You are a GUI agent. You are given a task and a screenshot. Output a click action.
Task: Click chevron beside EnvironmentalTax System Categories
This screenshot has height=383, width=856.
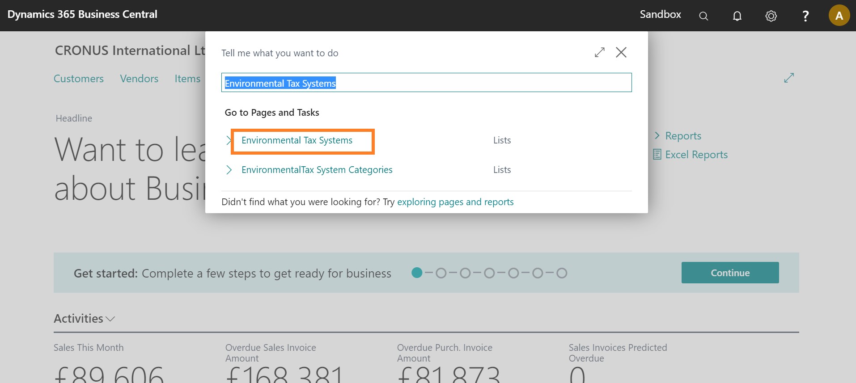coord(229,170)
